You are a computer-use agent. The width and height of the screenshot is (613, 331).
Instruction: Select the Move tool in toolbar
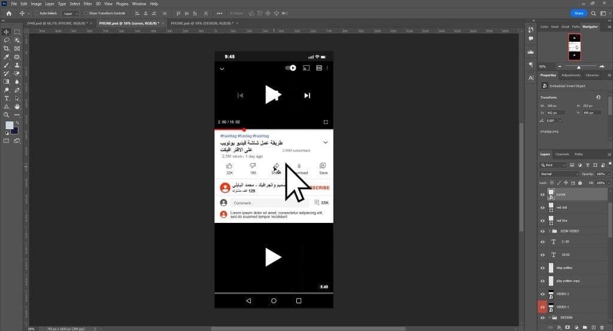[x=6, y=32]
